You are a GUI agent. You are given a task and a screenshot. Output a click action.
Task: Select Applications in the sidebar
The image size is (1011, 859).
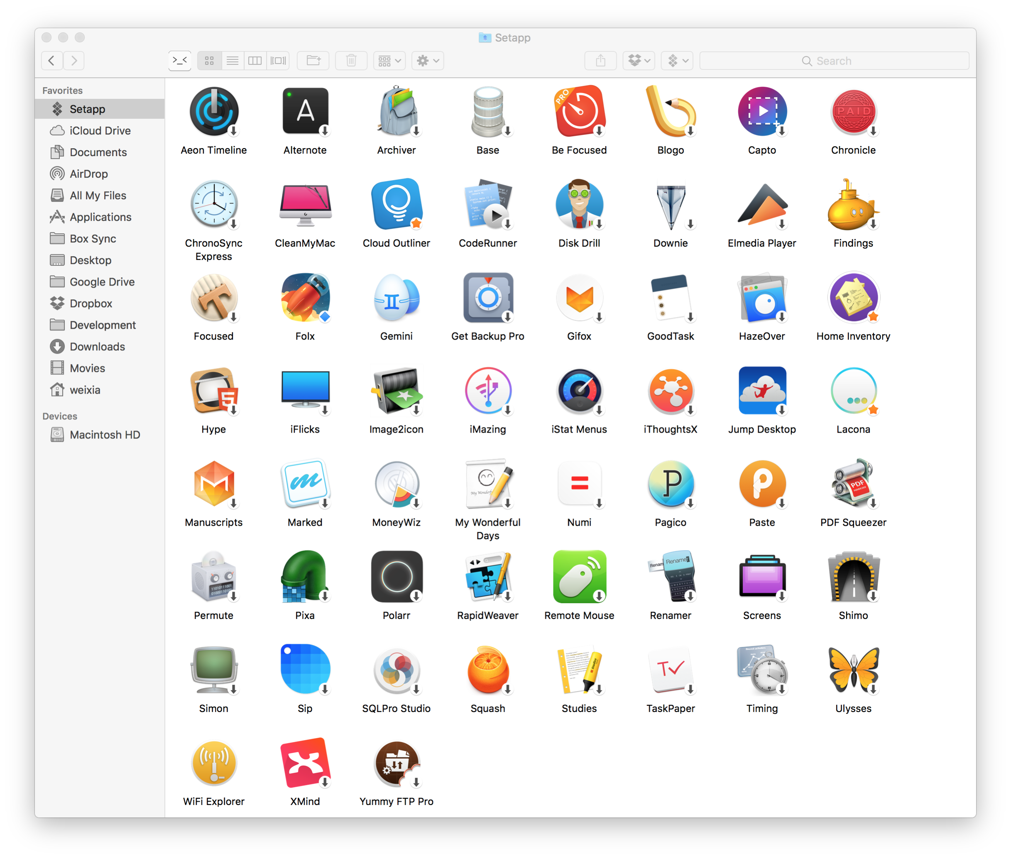click(x=100, y=217)
